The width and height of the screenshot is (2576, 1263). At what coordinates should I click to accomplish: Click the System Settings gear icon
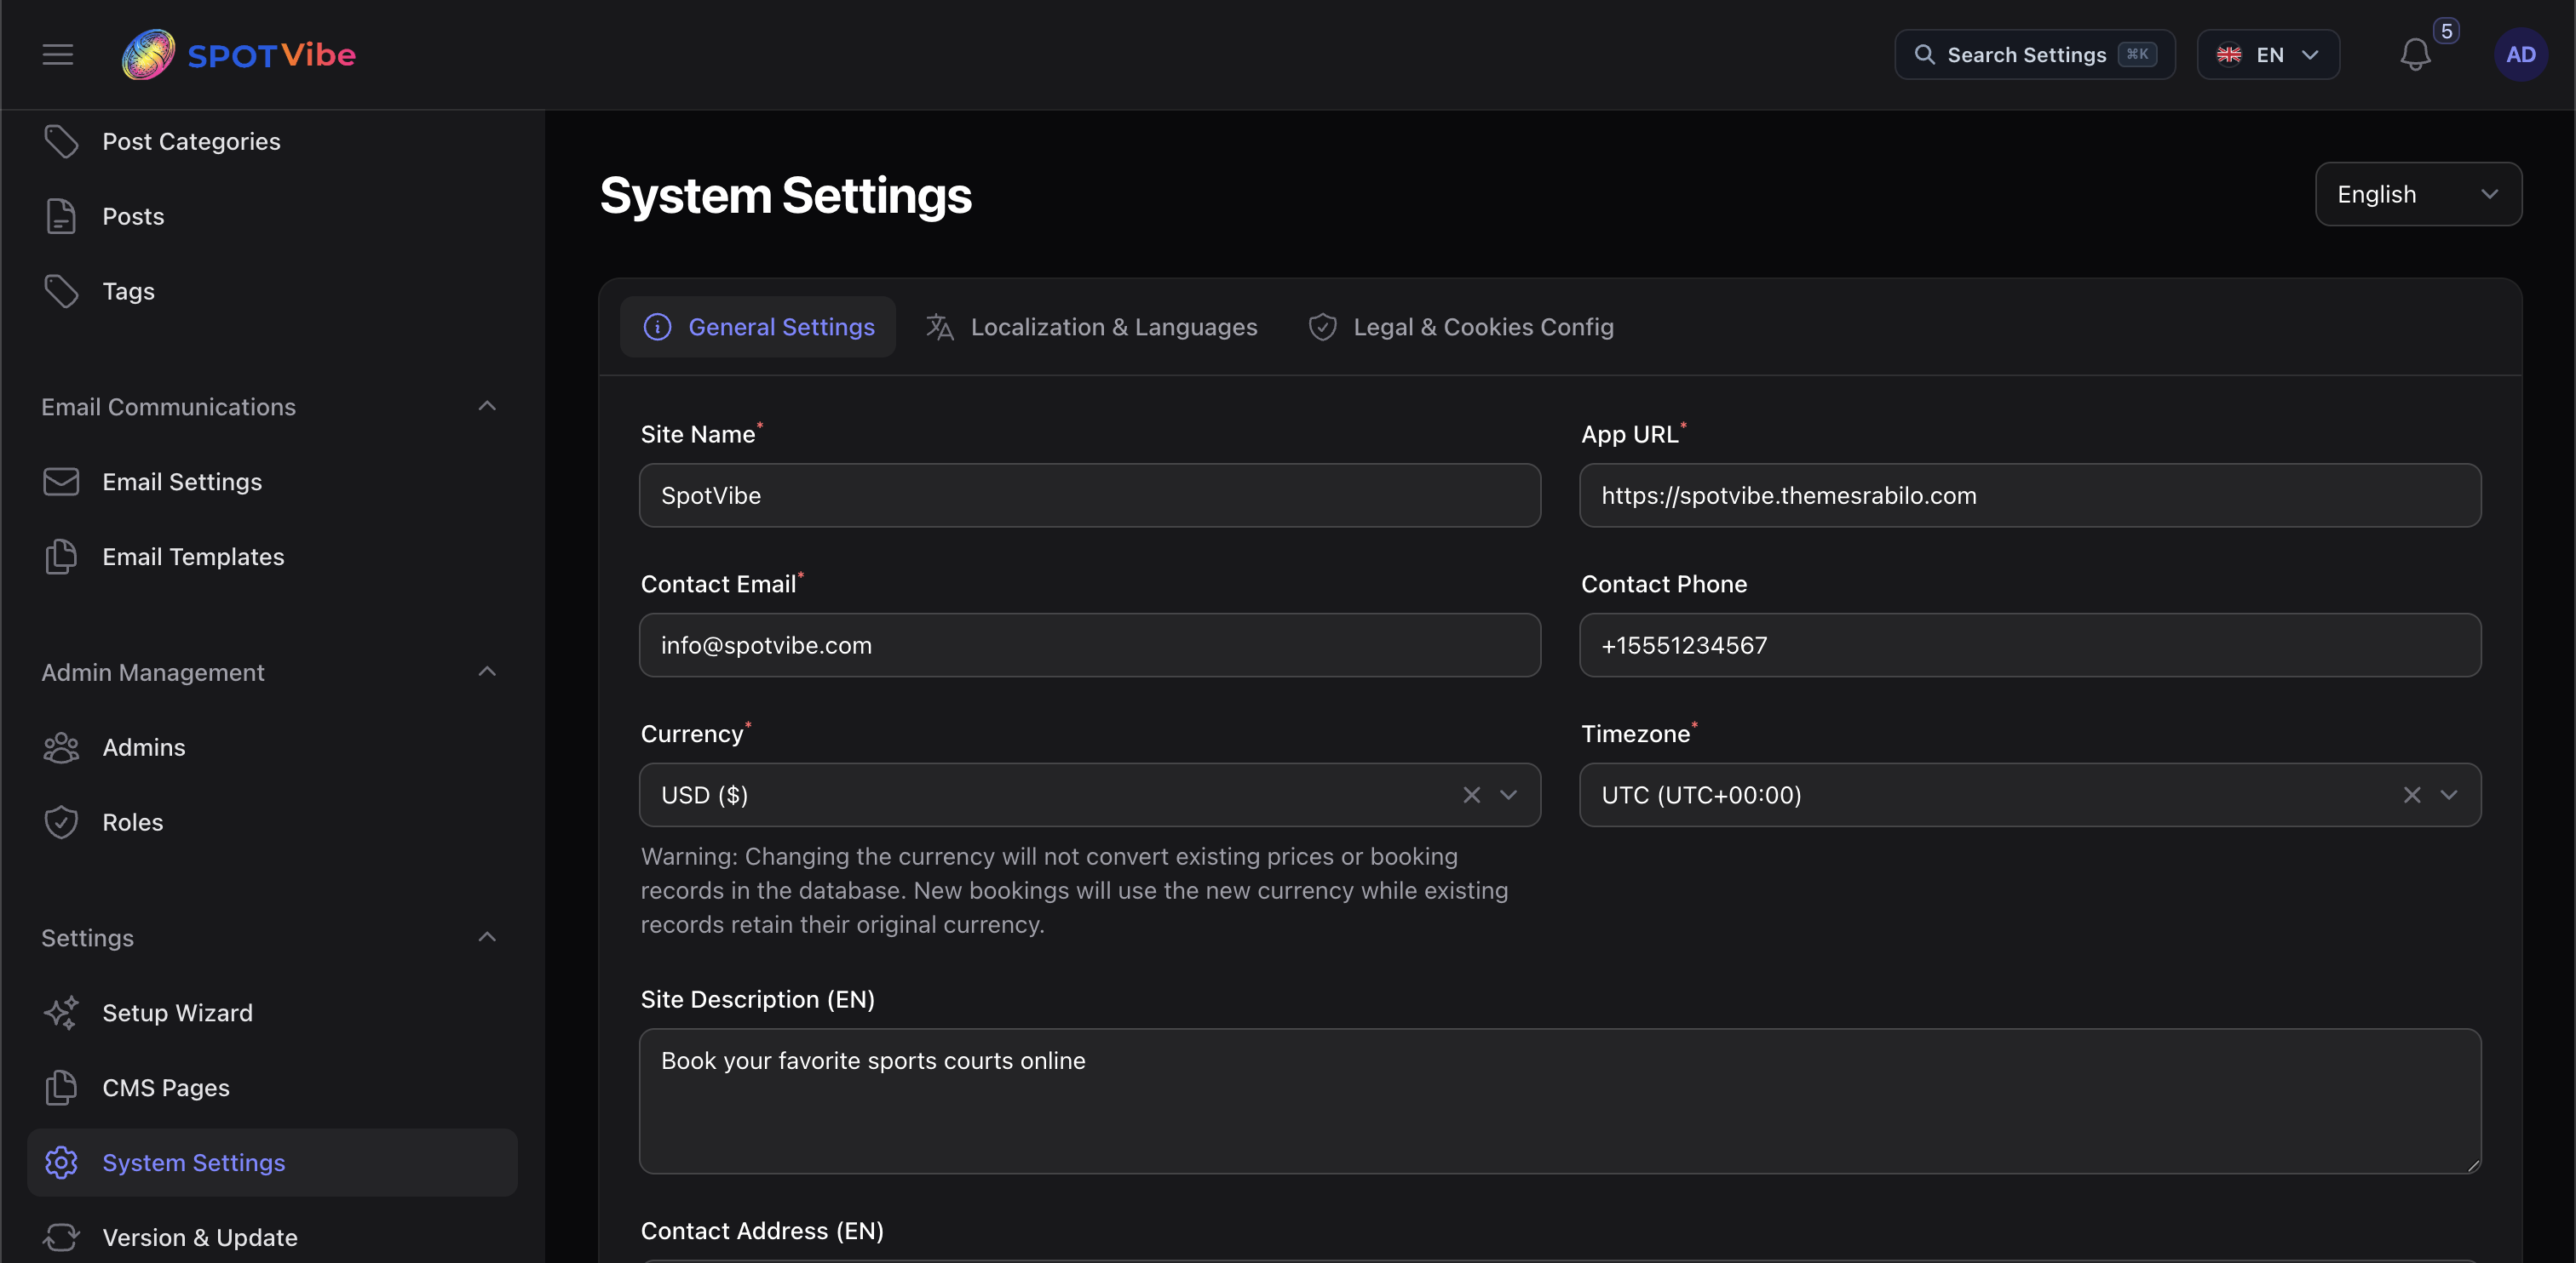coord(61,1162)
